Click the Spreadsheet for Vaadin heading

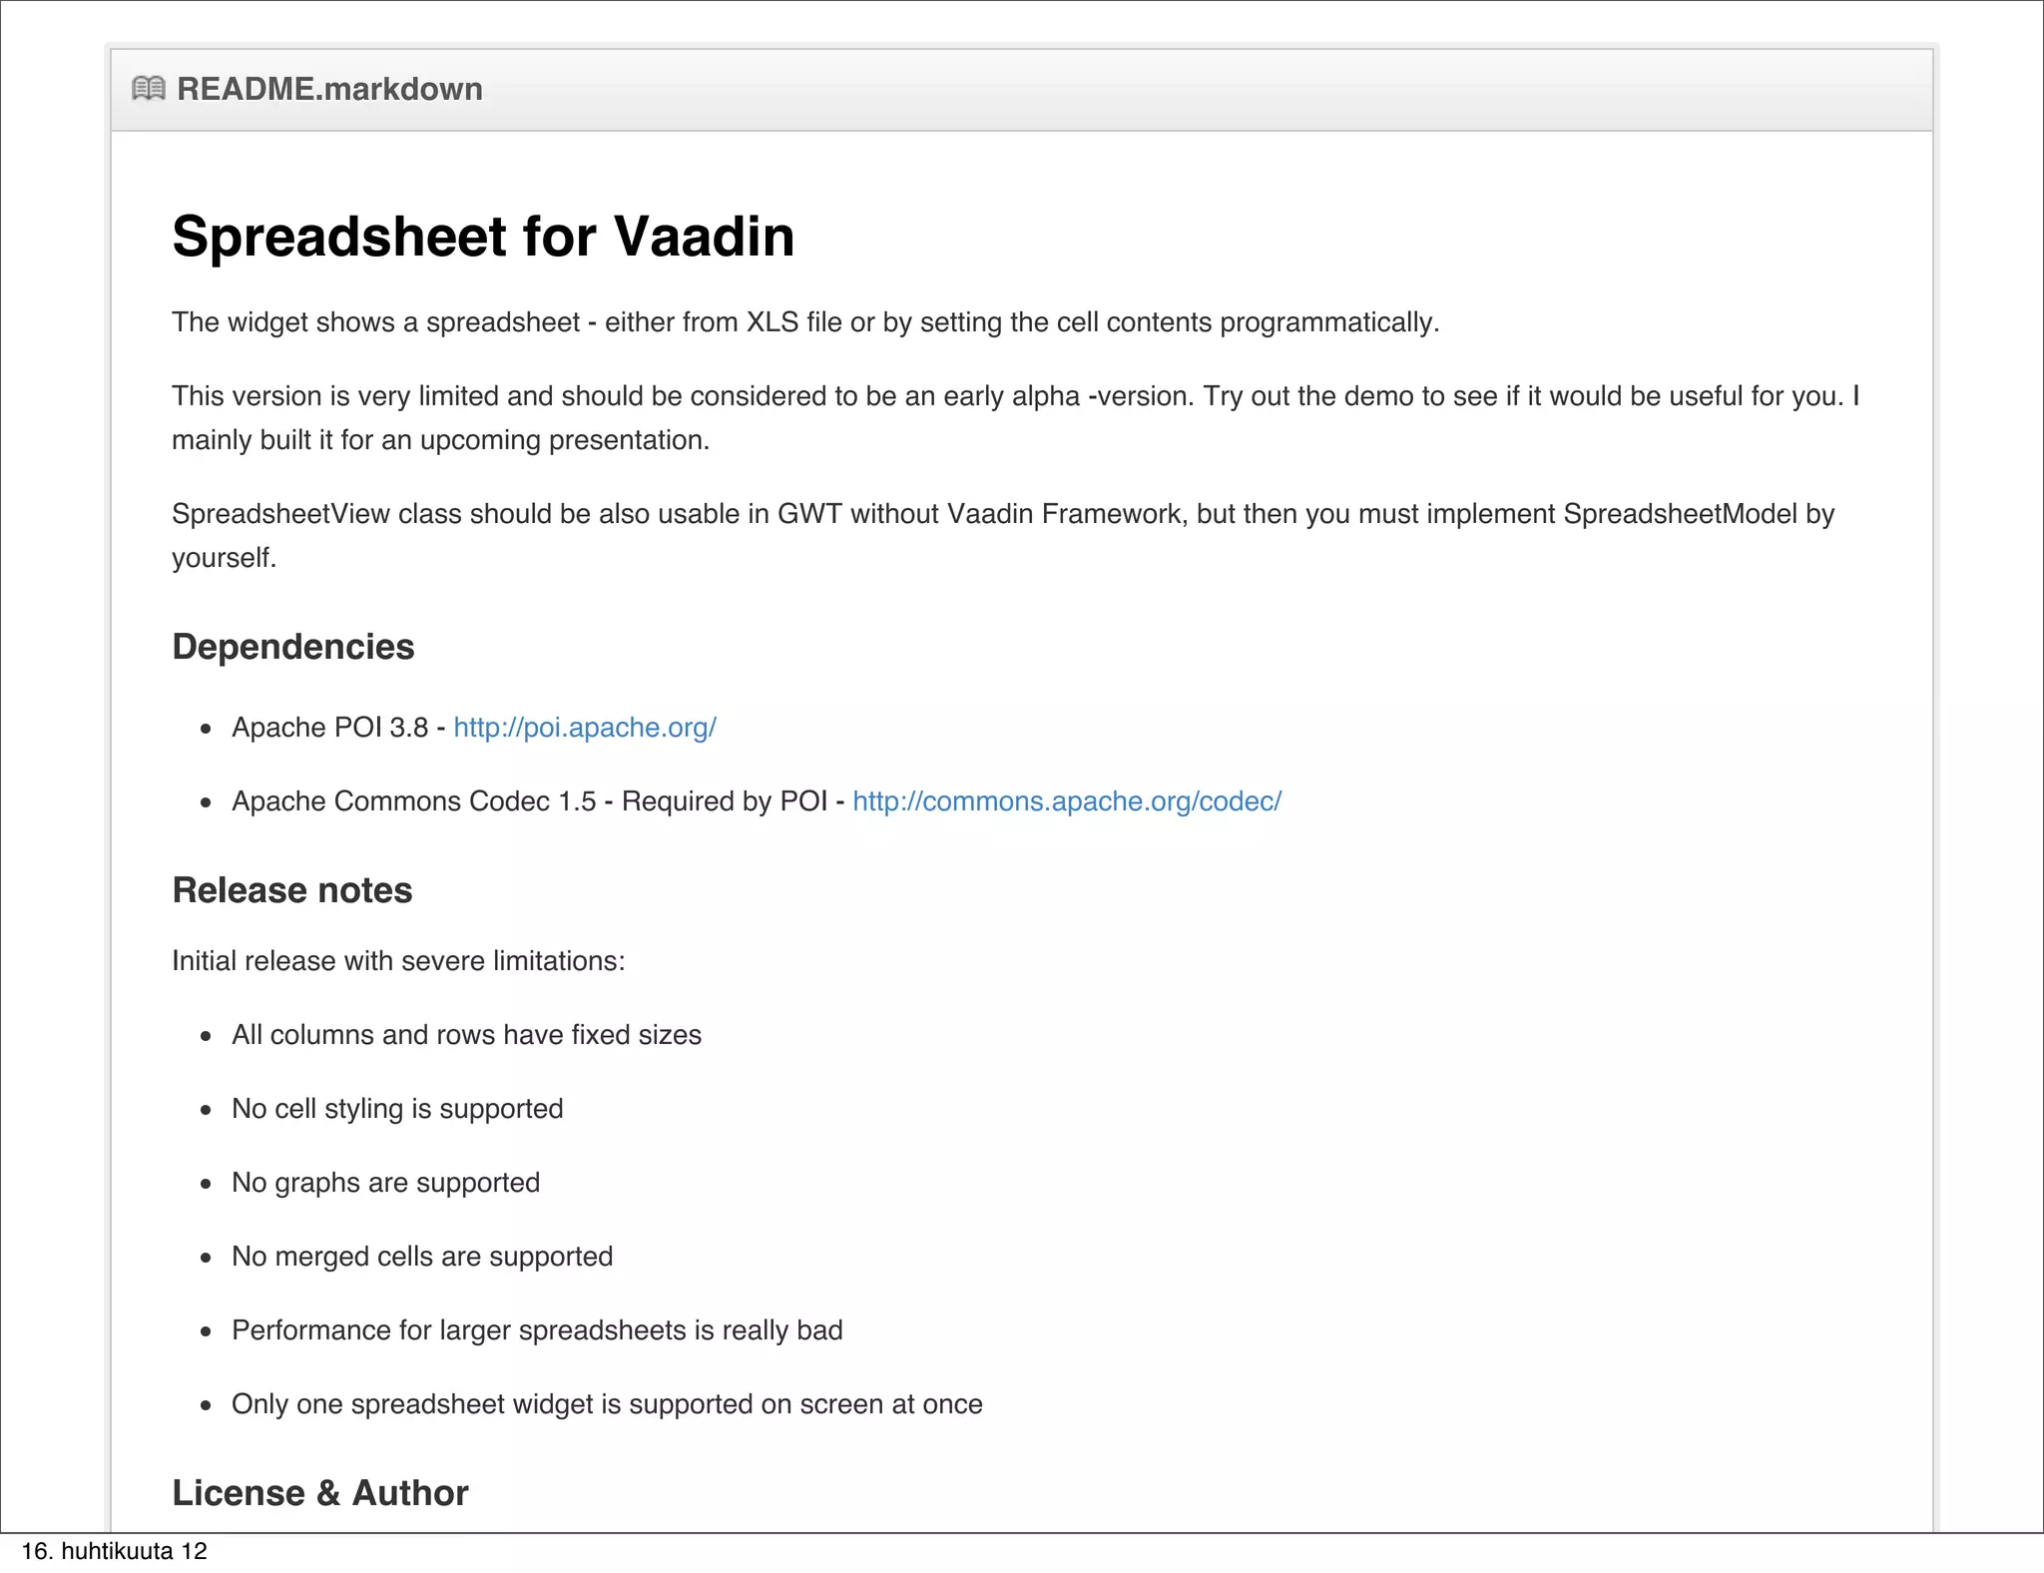coord(483,237)
